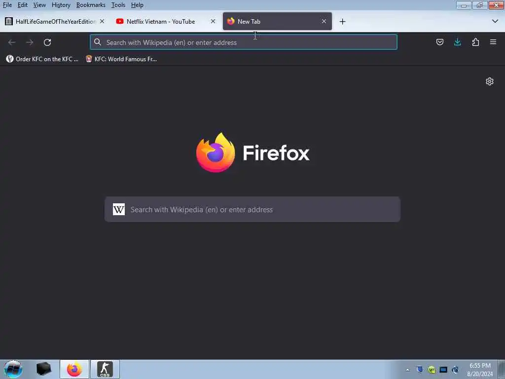Show hidden system tray icons
This screenshot has height=379, width=505.
[408, 370]
